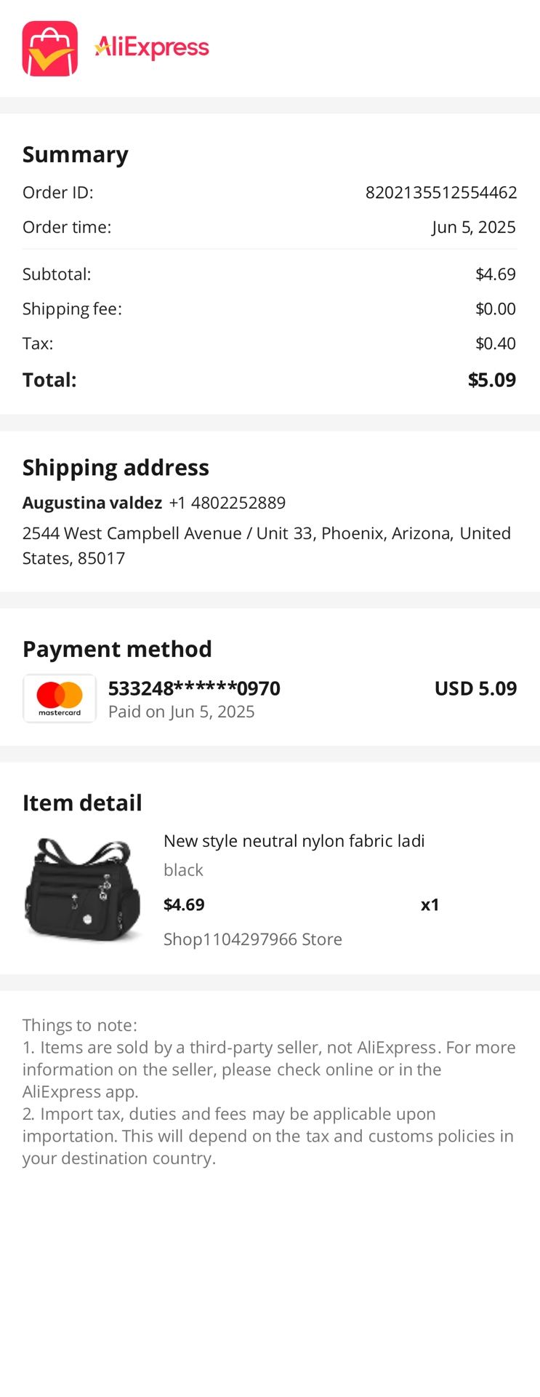The width and height of the screenshot is (540, 1397).
Task: Click the item quantity x1
Action: pos(430,905)
